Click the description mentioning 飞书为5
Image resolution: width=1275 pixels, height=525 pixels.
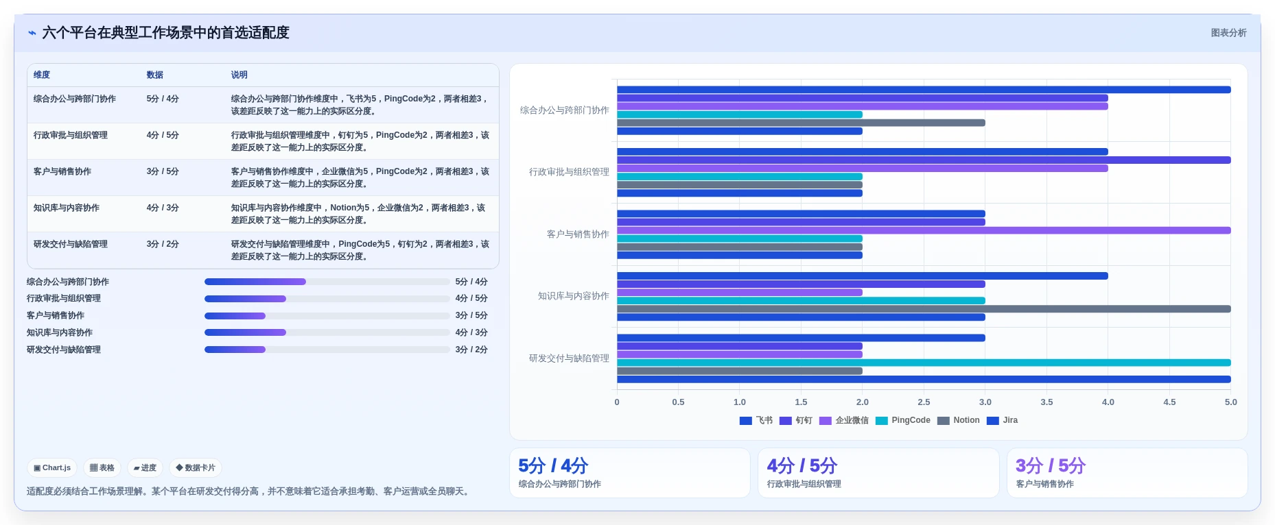(360, 105)
